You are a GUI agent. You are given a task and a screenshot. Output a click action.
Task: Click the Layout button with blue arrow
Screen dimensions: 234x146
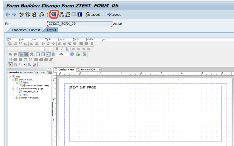[114, 14]
